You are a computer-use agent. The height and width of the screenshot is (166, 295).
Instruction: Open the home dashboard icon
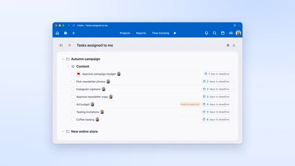(57, 33)
